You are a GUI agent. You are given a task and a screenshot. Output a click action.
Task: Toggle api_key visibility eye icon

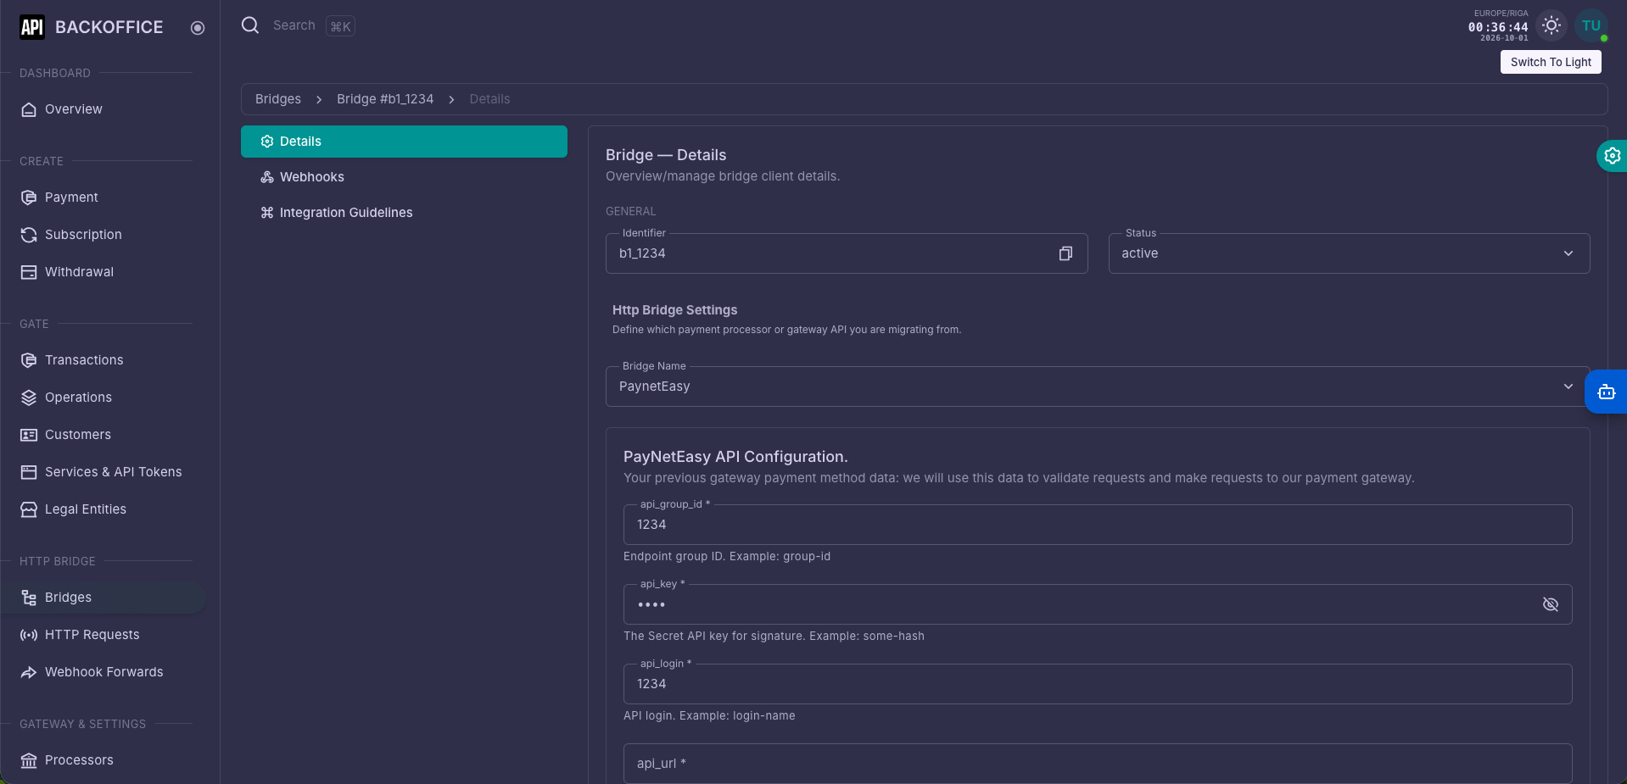1551,604
